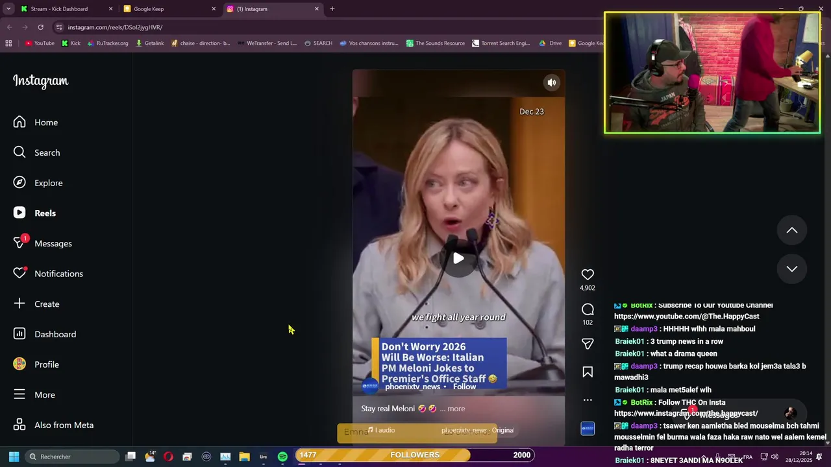Expand the caption with more

(x=456, y=409)
